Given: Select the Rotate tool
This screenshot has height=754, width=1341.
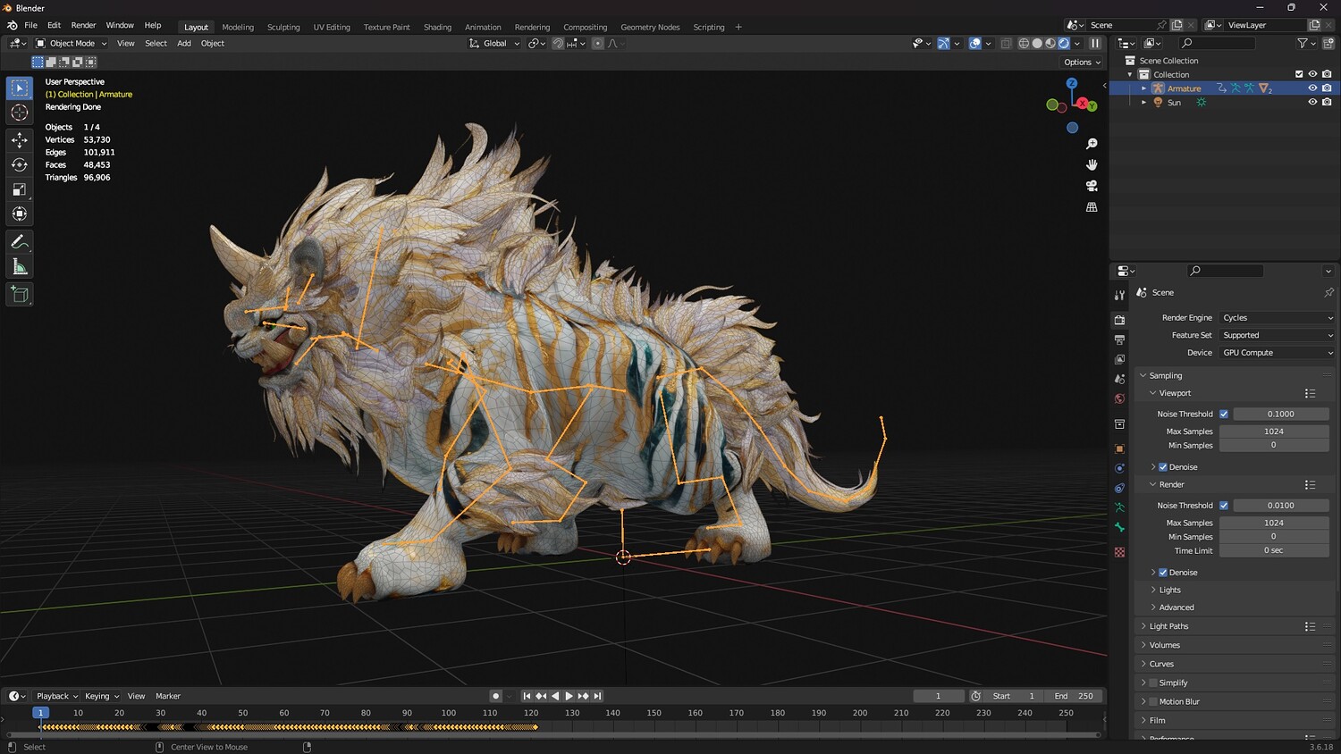Looking at the screenshot, I should (x=20, y=165).
